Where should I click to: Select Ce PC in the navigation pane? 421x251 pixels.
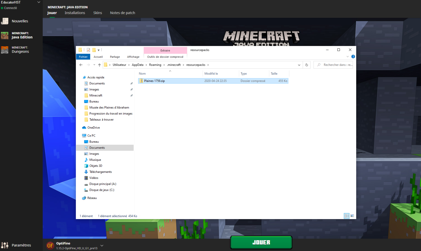pos(91,136)
